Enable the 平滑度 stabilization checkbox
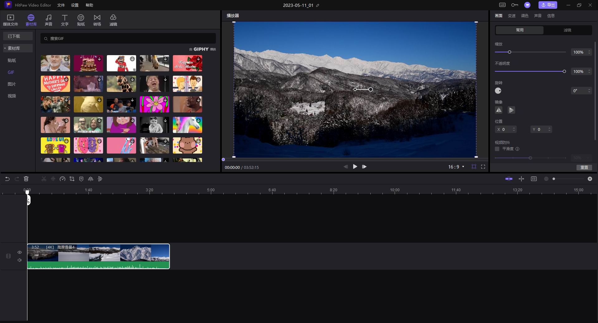 [x=497, y=149]
